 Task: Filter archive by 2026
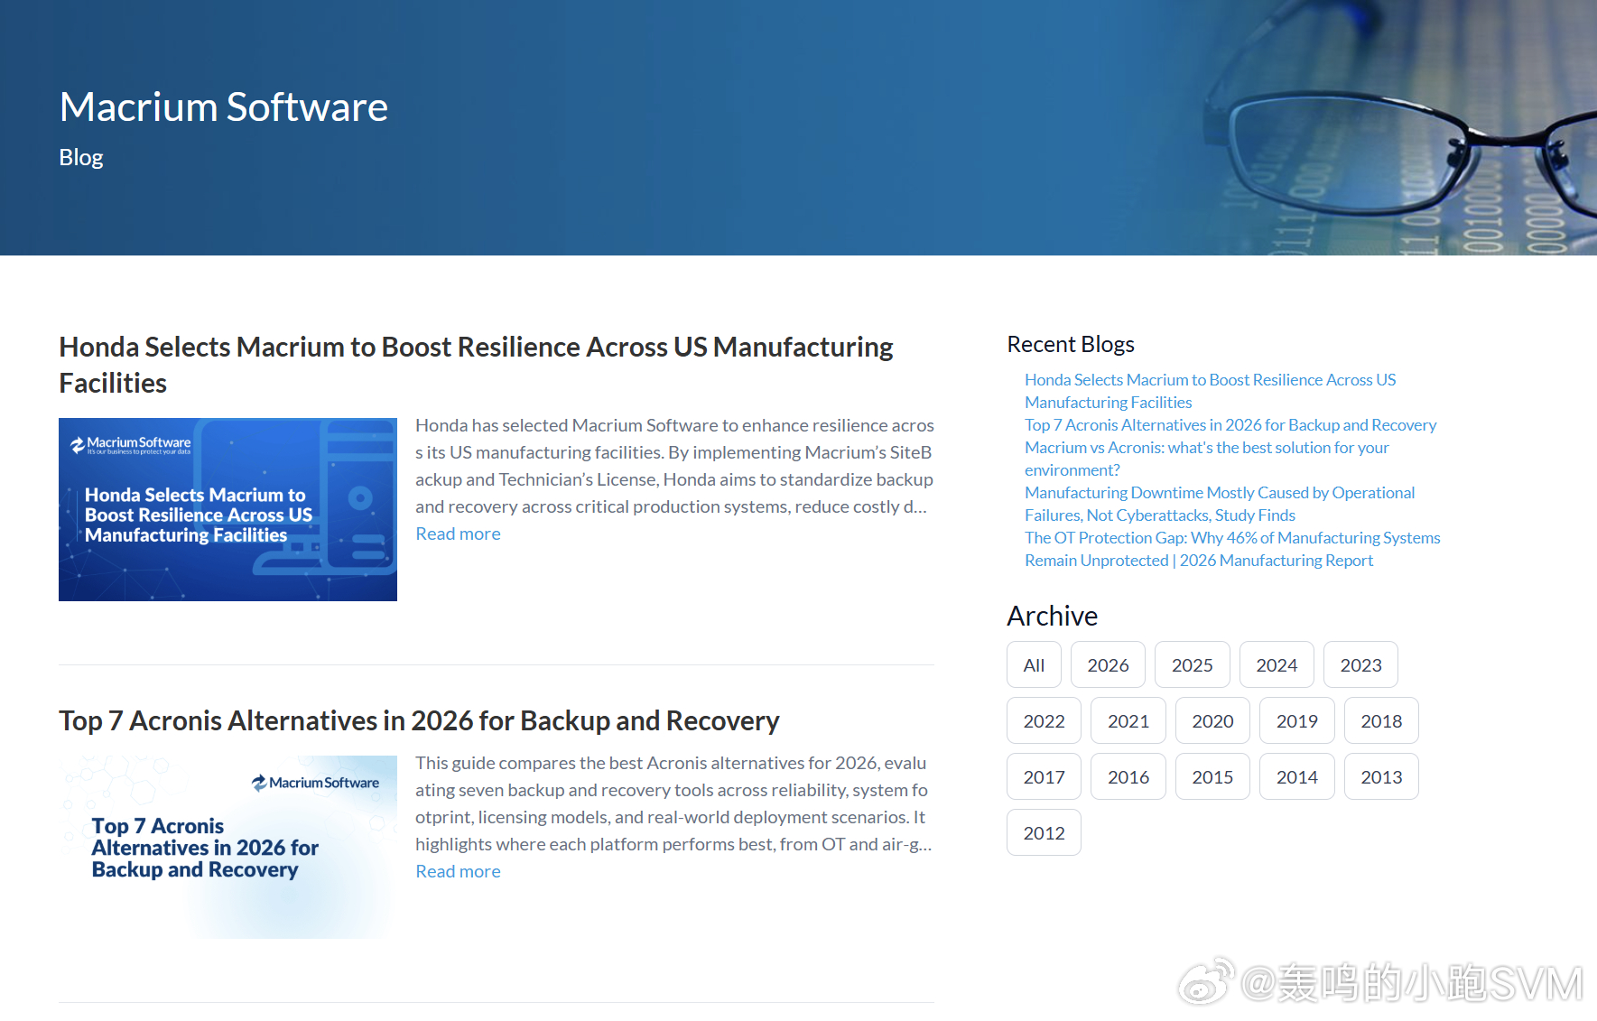click(x=1108, y=664)
